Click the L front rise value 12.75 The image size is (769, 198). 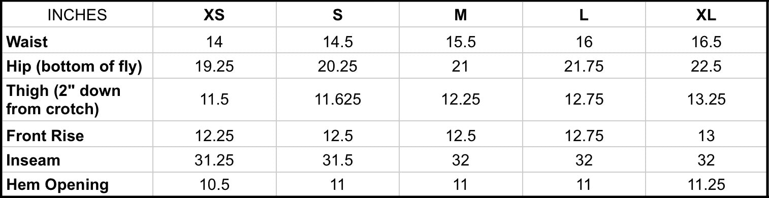click(584, 136)
